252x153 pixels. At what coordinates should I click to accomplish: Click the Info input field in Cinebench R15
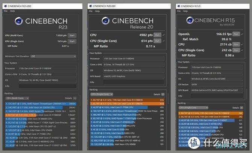[x=217, y=96]
